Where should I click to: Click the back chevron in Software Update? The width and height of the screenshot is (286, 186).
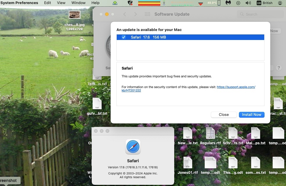pyautogui.click(x=125, y=14)
